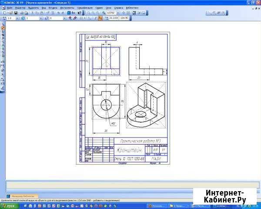Select the highlighted Geometry tool in left panel

point(3,28)
